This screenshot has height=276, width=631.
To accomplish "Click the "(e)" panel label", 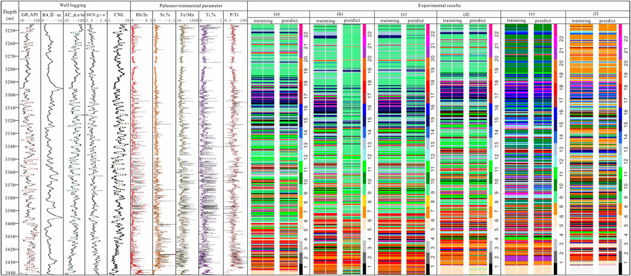I will point(533,14).
